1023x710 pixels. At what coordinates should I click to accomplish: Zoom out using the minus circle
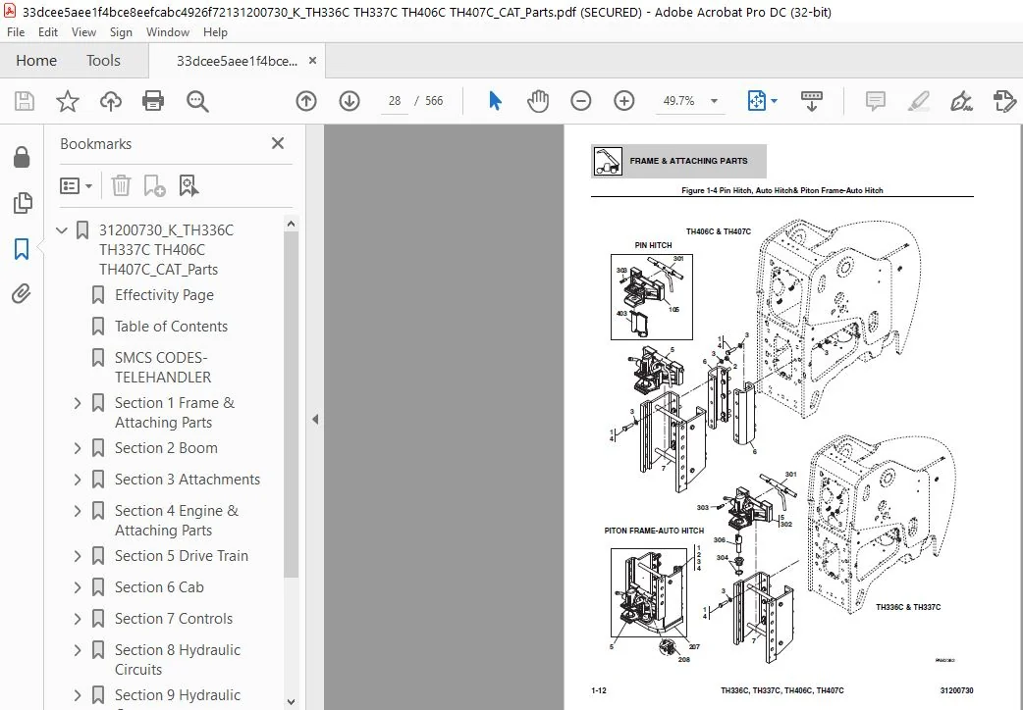point(580,101)
